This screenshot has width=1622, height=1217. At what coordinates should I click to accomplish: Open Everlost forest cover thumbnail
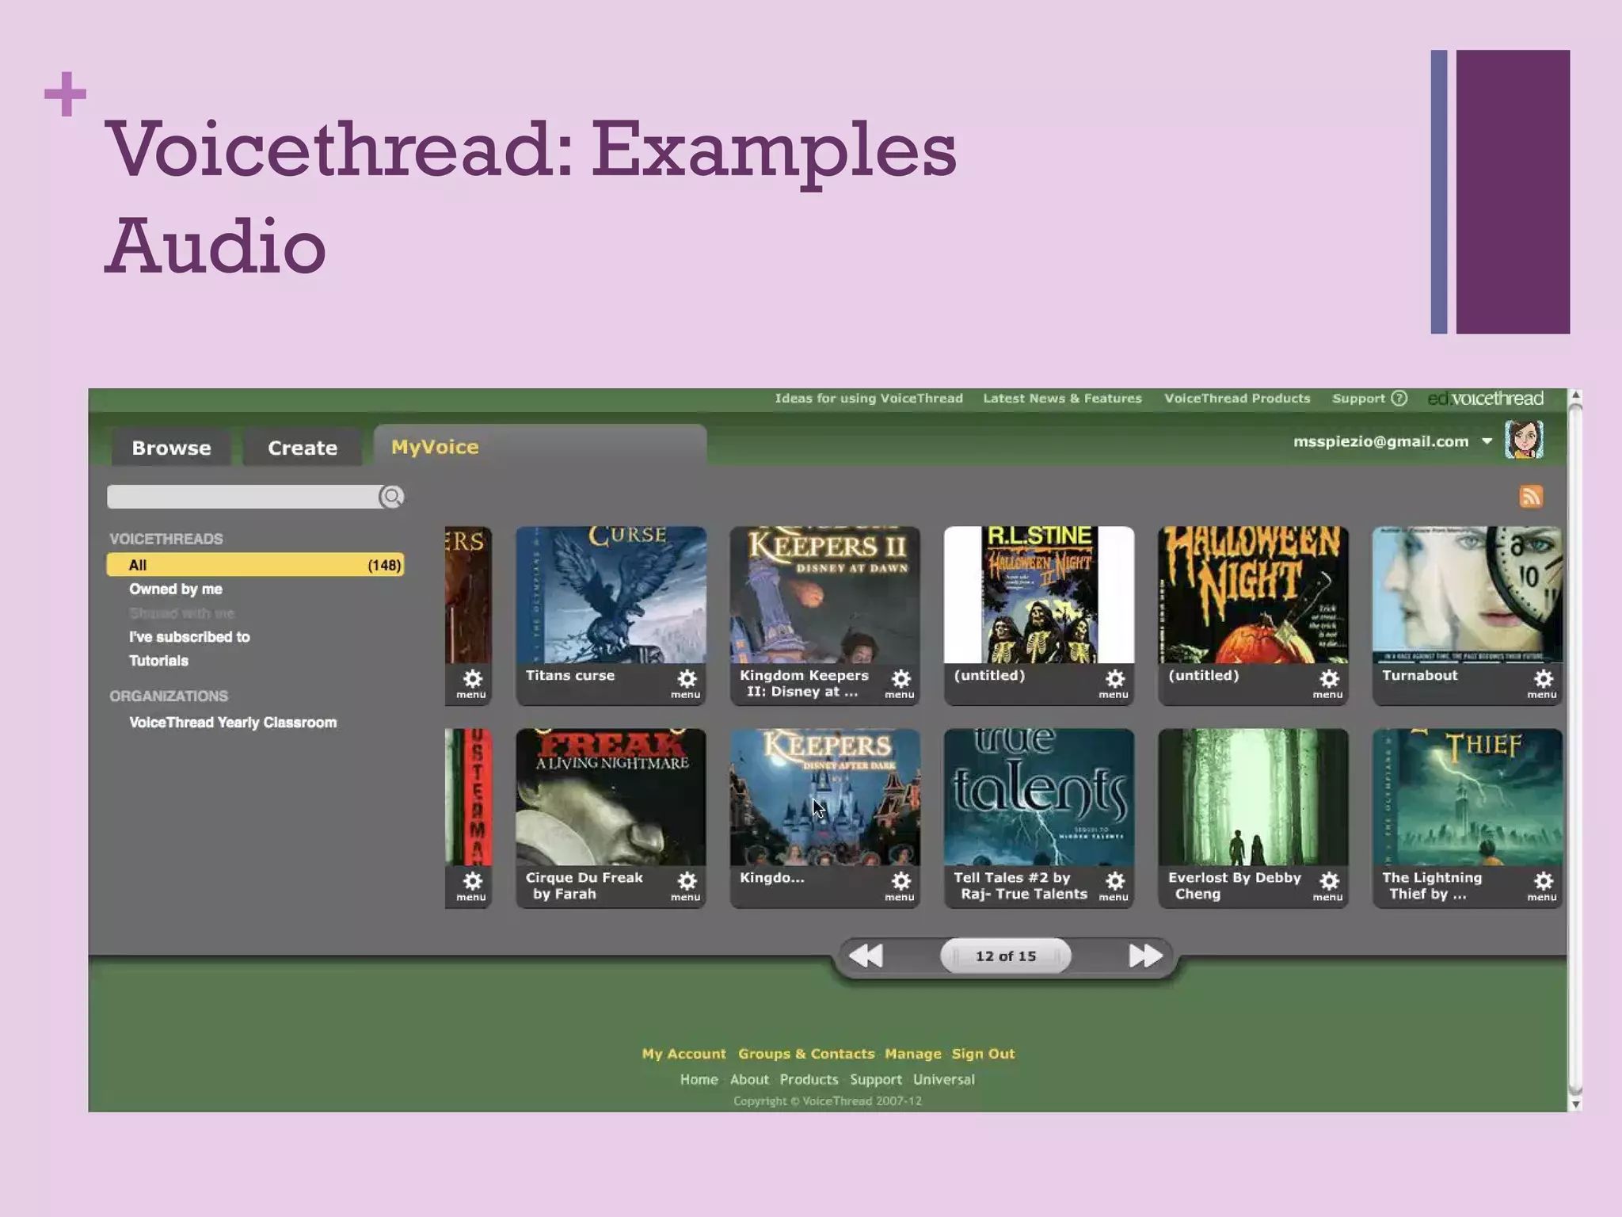click(1253, 797)
